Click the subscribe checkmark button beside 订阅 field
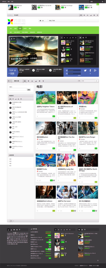106x268 pixels. (x=97, y=81)
